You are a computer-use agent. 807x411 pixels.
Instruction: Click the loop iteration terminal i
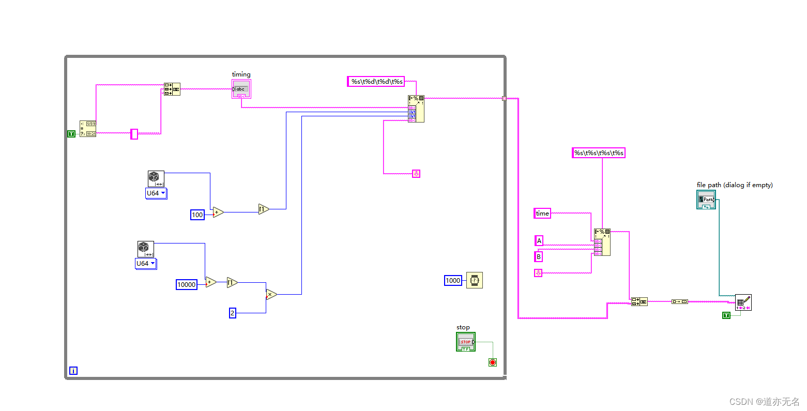[73, 371]
